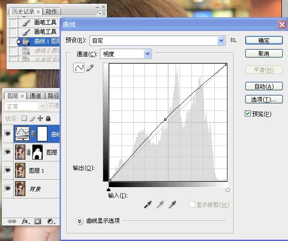Open 选项(T)... button

pyautogui.click(x=264, y=99)
